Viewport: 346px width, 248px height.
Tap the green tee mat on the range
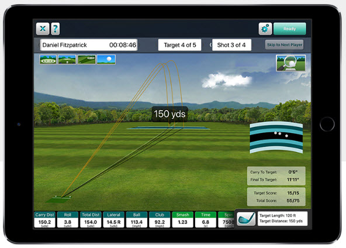pyautogui.click(x=58, y=200)
